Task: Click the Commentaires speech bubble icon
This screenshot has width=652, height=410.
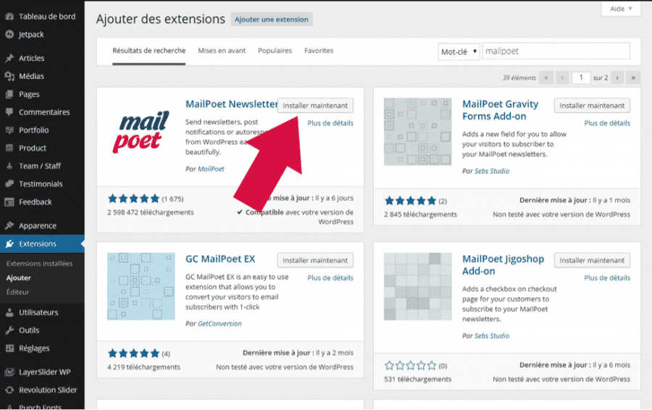Action: point(9,112)
